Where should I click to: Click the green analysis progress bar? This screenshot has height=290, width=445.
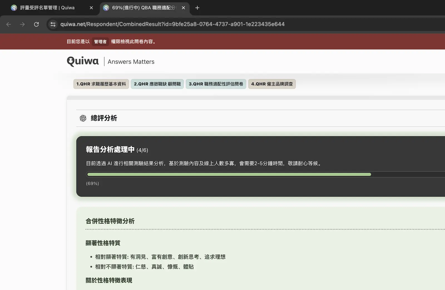coord(229,174)
